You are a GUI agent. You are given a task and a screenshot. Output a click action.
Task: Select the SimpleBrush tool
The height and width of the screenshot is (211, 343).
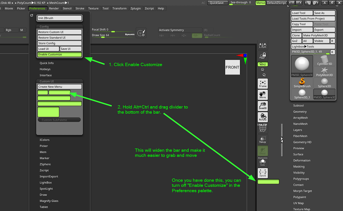(x=302, y=83)
